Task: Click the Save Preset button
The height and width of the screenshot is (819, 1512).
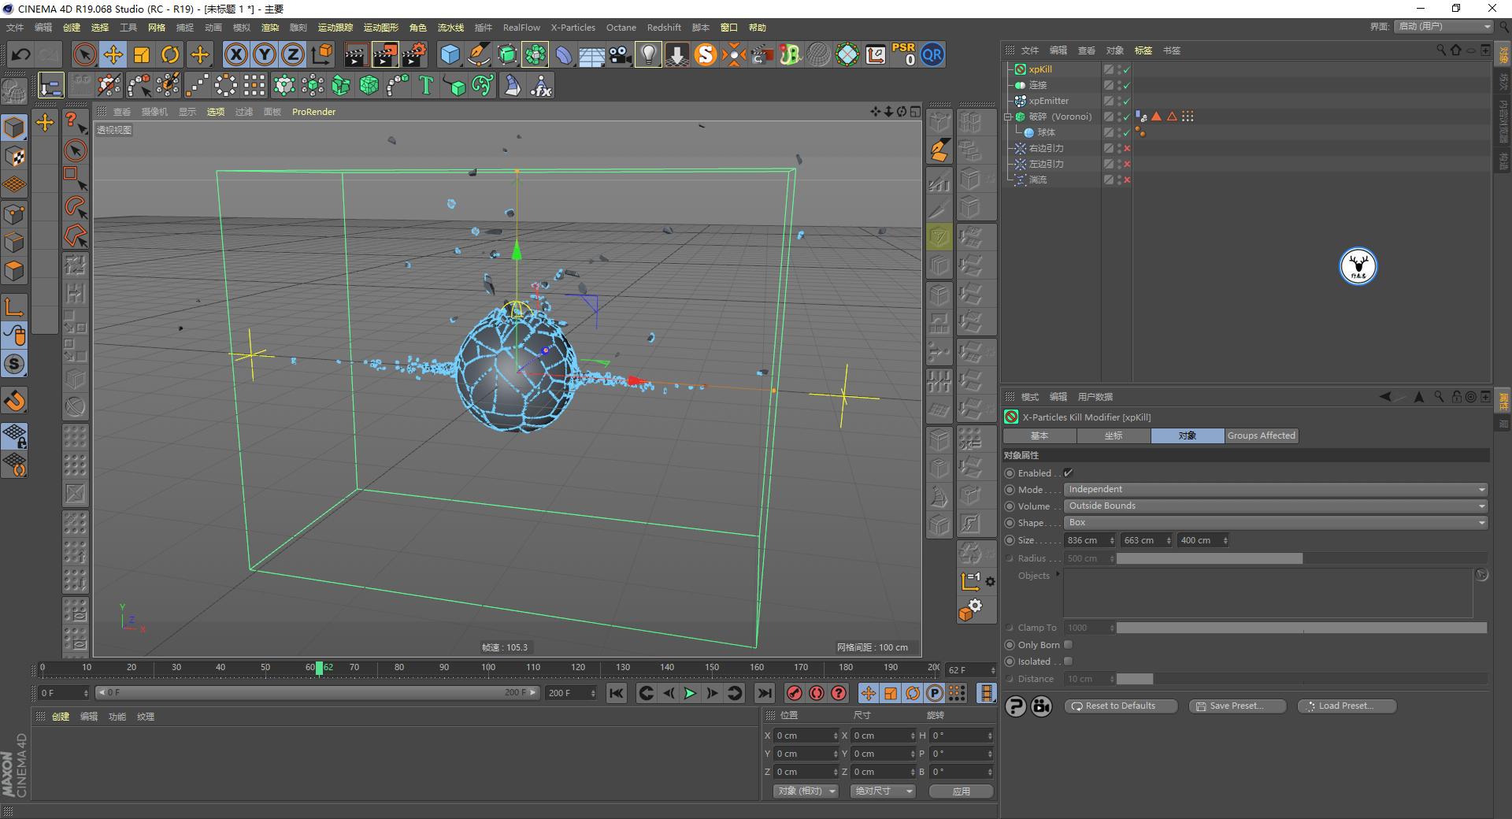Action: point(1237,706)
